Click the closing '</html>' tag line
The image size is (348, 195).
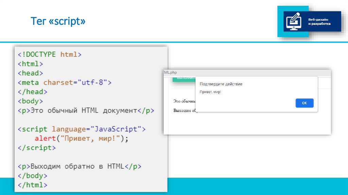pos(33,185)
